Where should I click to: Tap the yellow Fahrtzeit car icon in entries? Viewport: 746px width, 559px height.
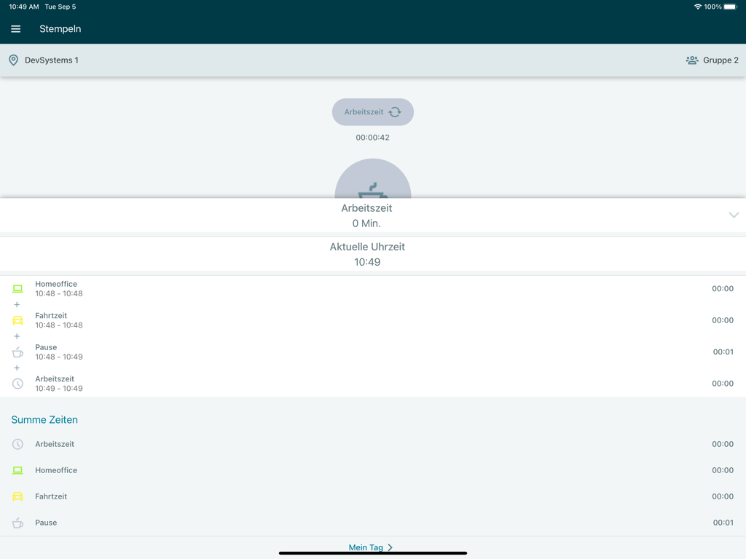click(17, 320)
